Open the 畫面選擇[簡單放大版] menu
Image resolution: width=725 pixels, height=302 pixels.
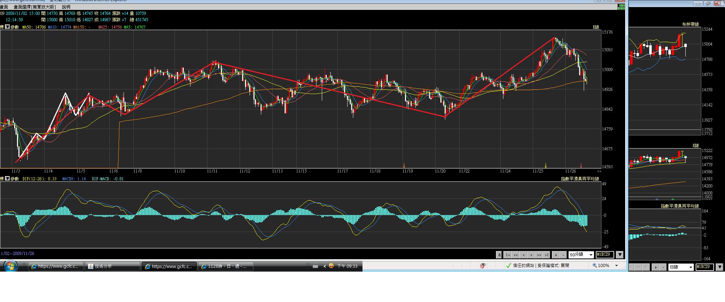[x=35, y=7]
